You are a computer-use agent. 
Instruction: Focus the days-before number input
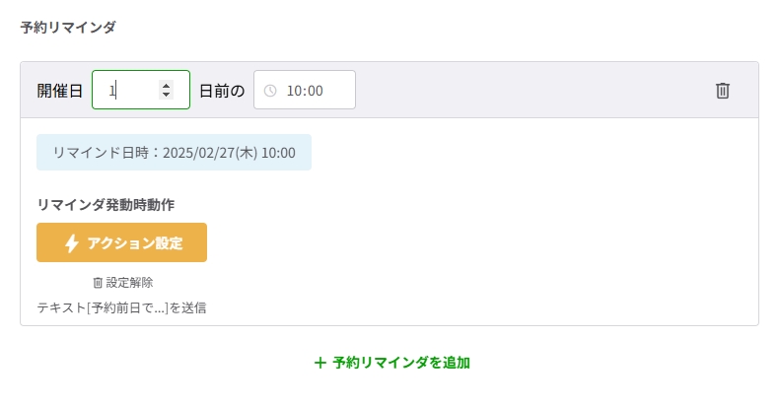click(128, 90)
